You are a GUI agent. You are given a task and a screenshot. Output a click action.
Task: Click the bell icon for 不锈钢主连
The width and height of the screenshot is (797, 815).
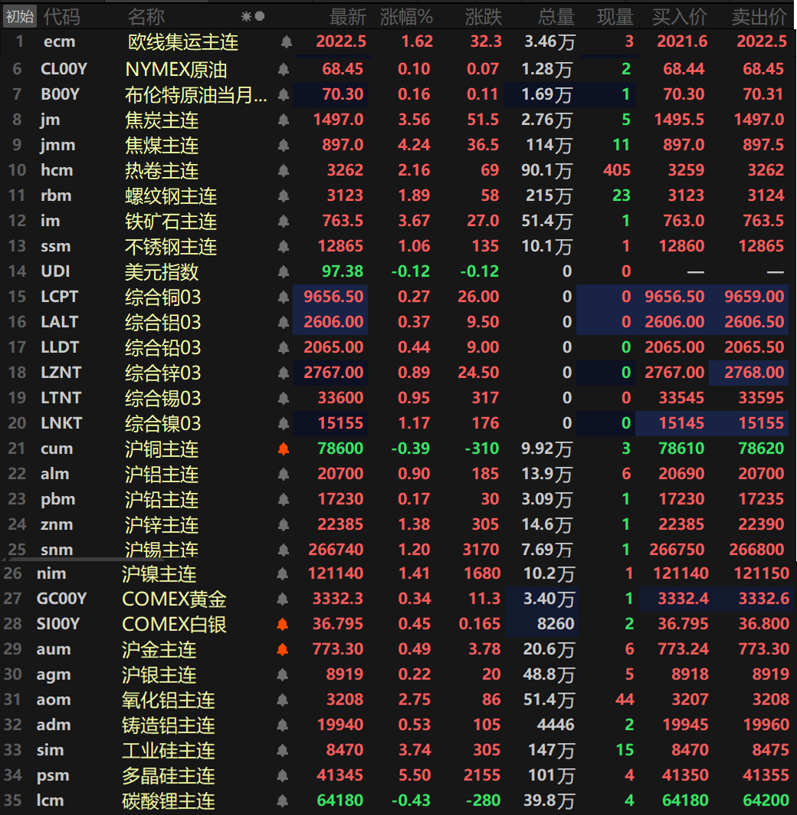coord(283,246)
